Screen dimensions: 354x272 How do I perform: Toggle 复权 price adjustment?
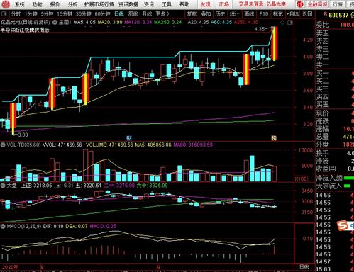pyautogui.click(x=192, y=14)
